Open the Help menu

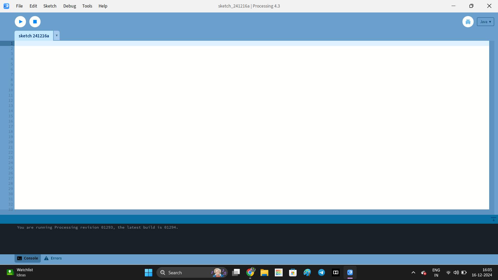coord(103,6)
